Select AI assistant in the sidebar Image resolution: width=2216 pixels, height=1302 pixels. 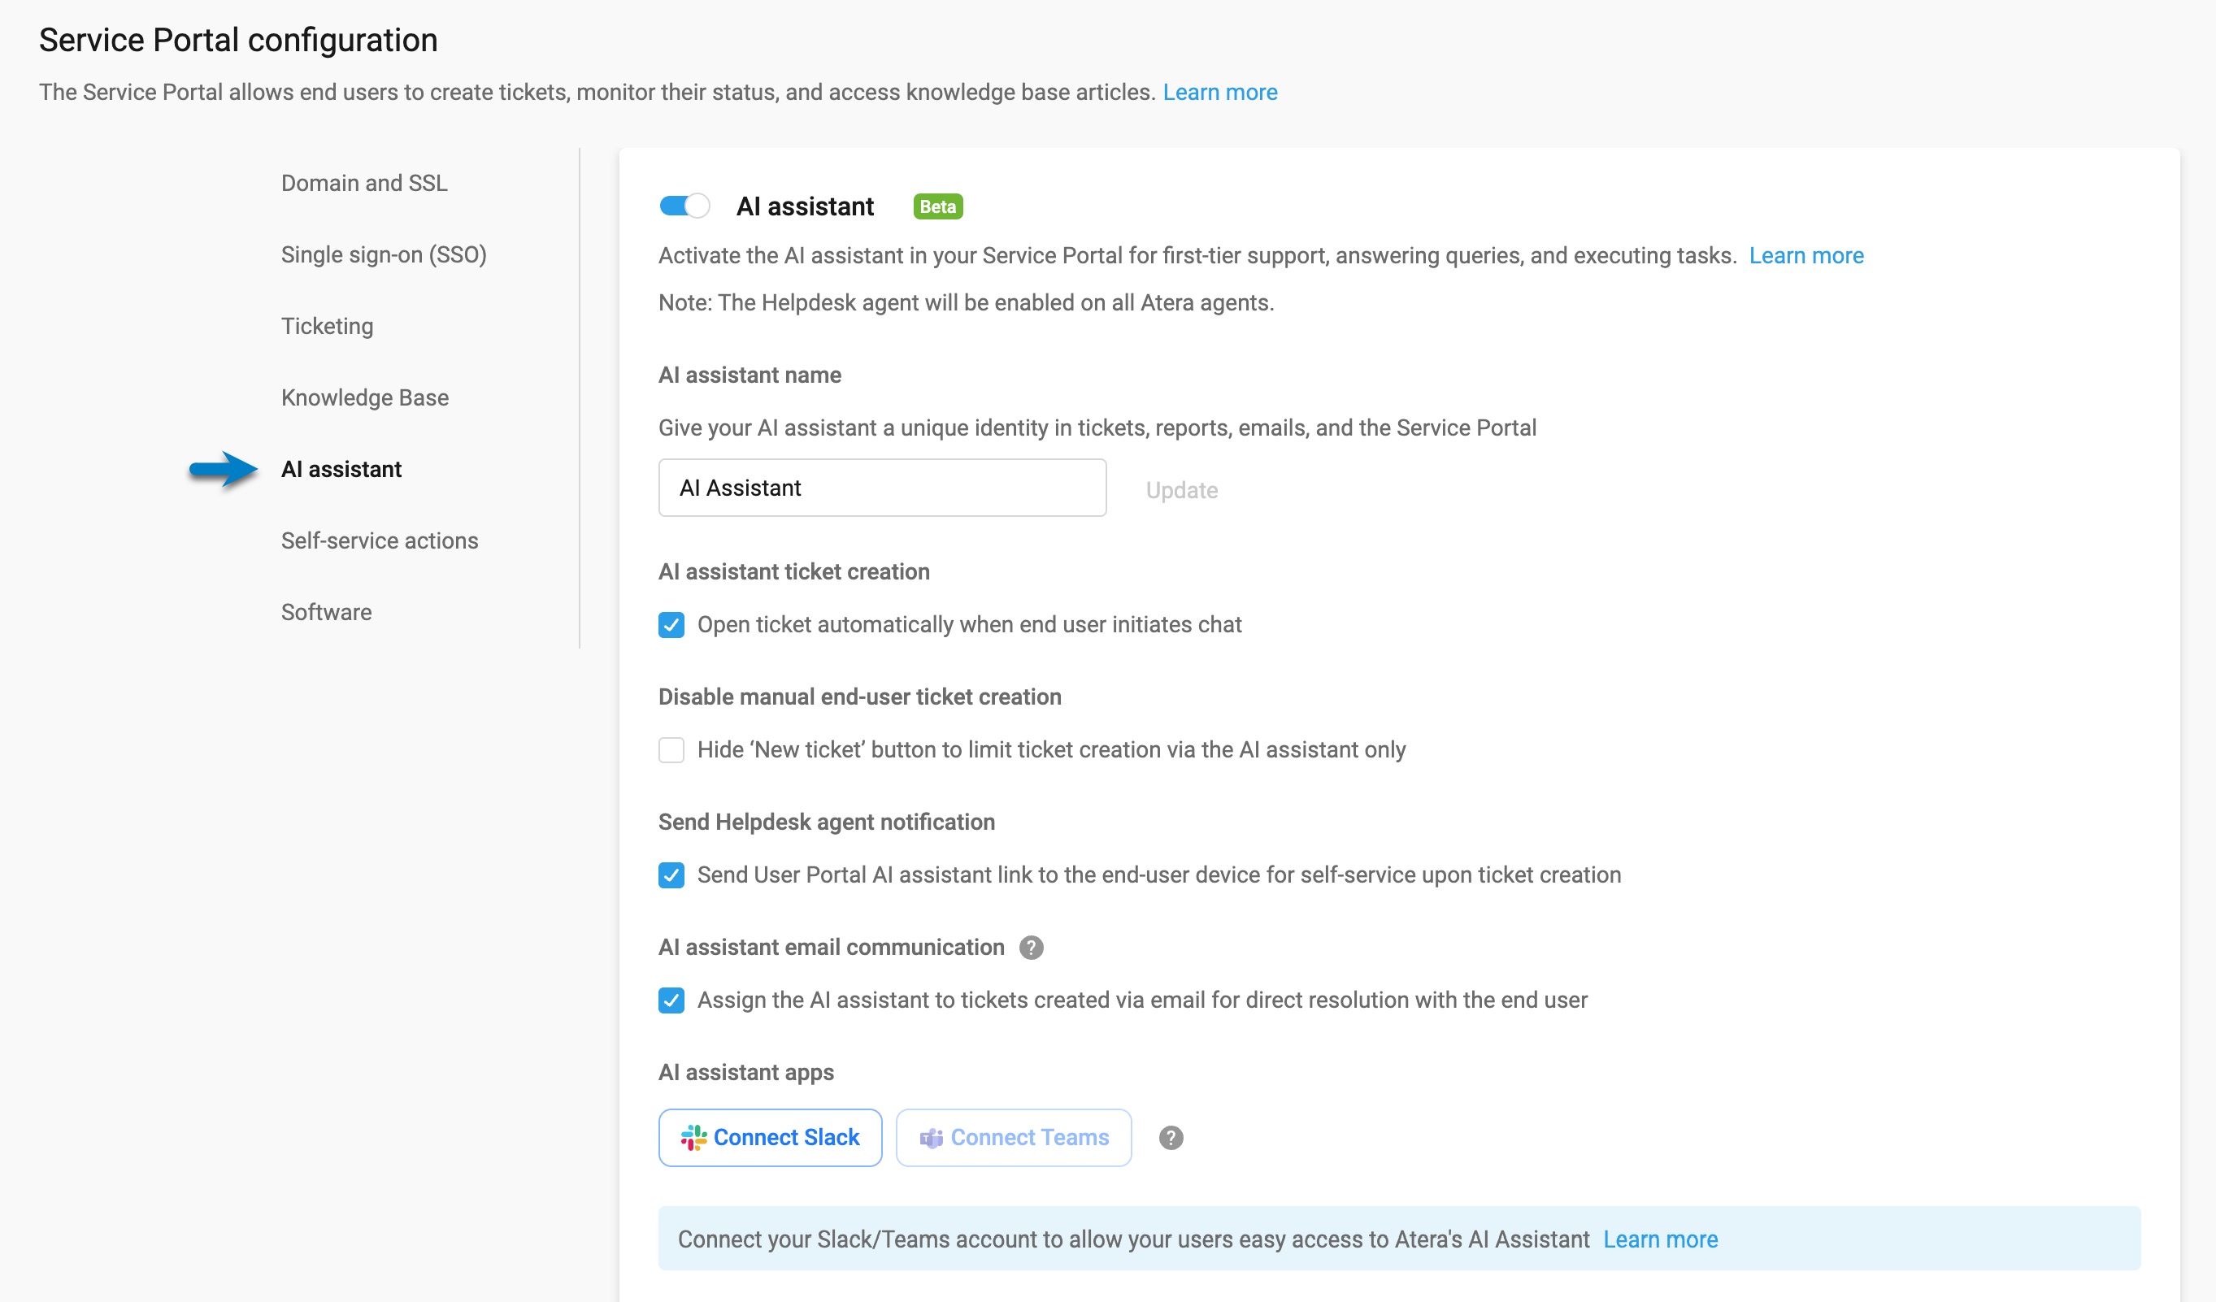[x=341, y=470]
